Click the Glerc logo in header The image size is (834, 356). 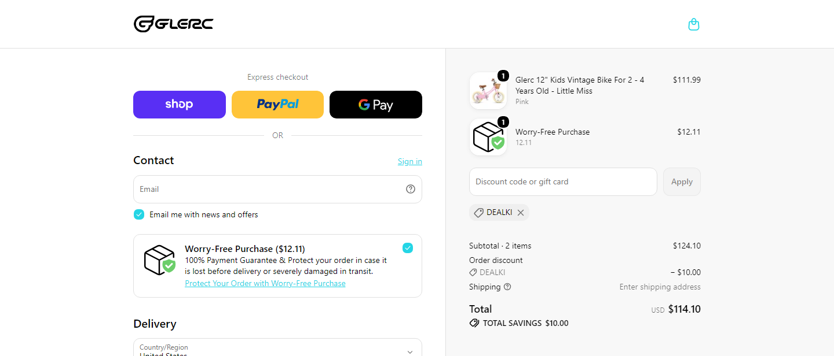(173, 24)
